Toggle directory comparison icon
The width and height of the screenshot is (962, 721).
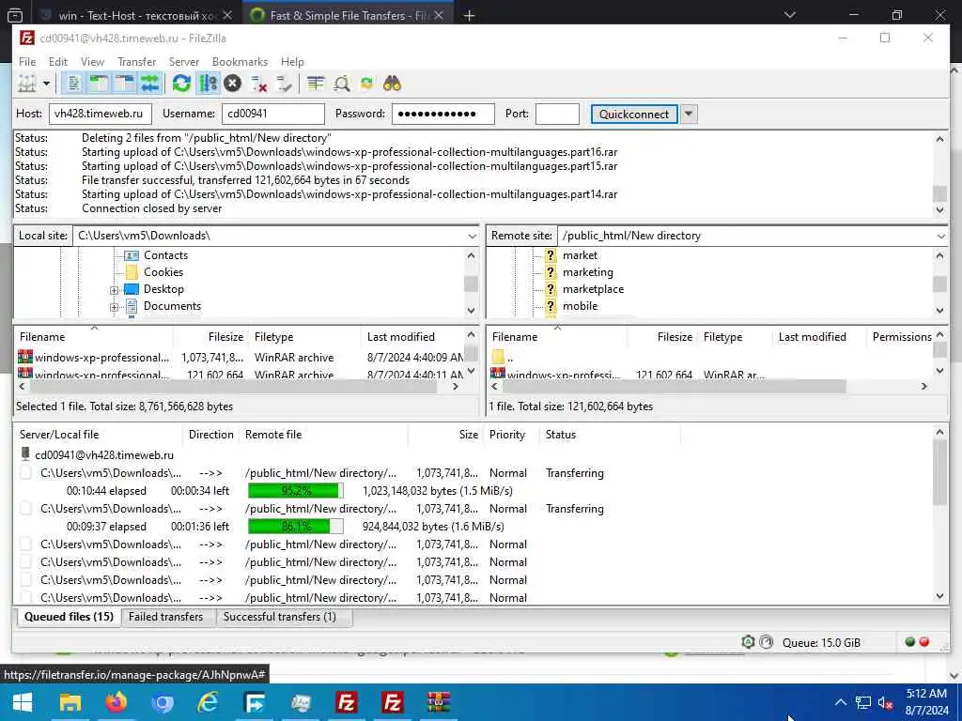click(x=342, y=84)
